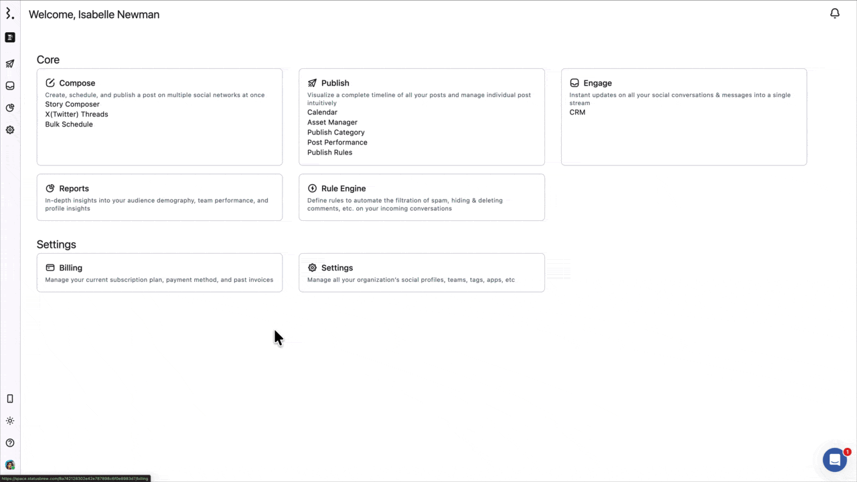Open the Billing card

(159, 272)
